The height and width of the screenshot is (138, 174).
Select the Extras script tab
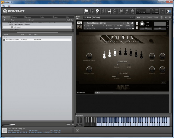click(x=104, y=93)
